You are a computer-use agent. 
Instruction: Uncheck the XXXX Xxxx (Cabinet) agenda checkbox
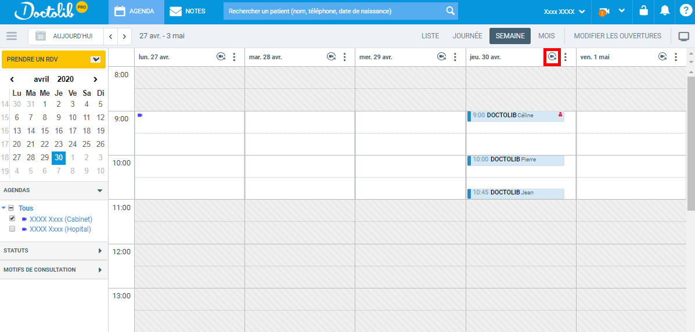(12, 219)
